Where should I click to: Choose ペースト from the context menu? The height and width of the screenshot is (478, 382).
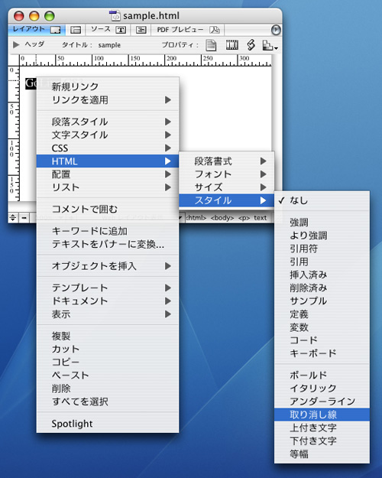pyautogui.click(x=108, y=376)
